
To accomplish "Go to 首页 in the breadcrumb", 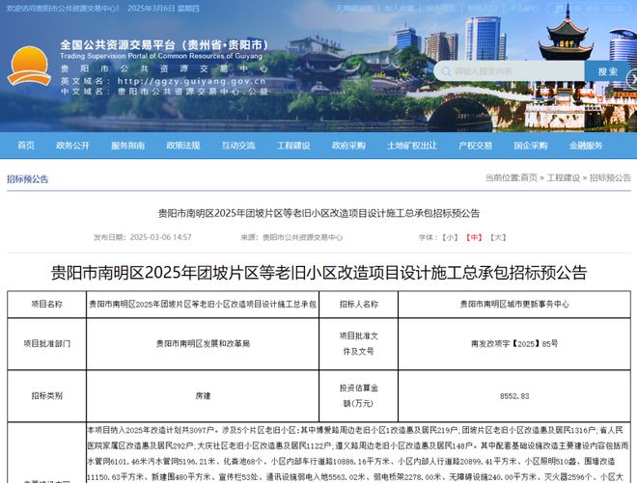I will click(x=529, y=177).
